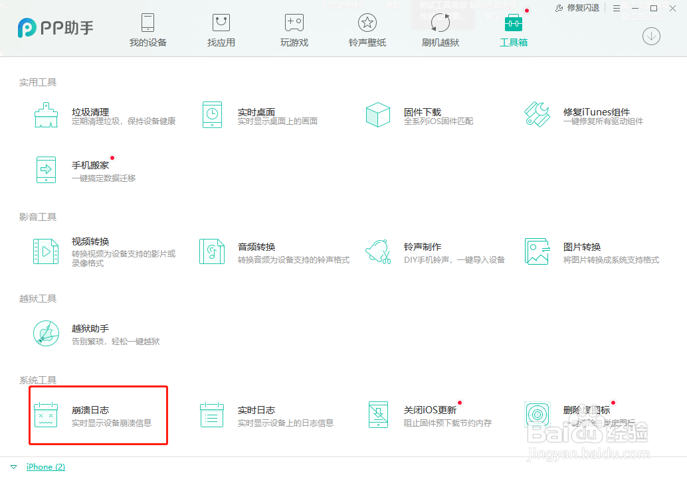Open the 图片转换 picture icon
The width and height of the screenshot is (687, 477).
click(x=537, y=251)
